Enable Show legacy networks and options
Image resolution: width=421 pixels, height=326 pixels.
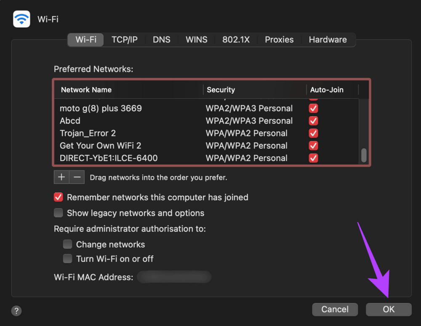pos(59,213)
